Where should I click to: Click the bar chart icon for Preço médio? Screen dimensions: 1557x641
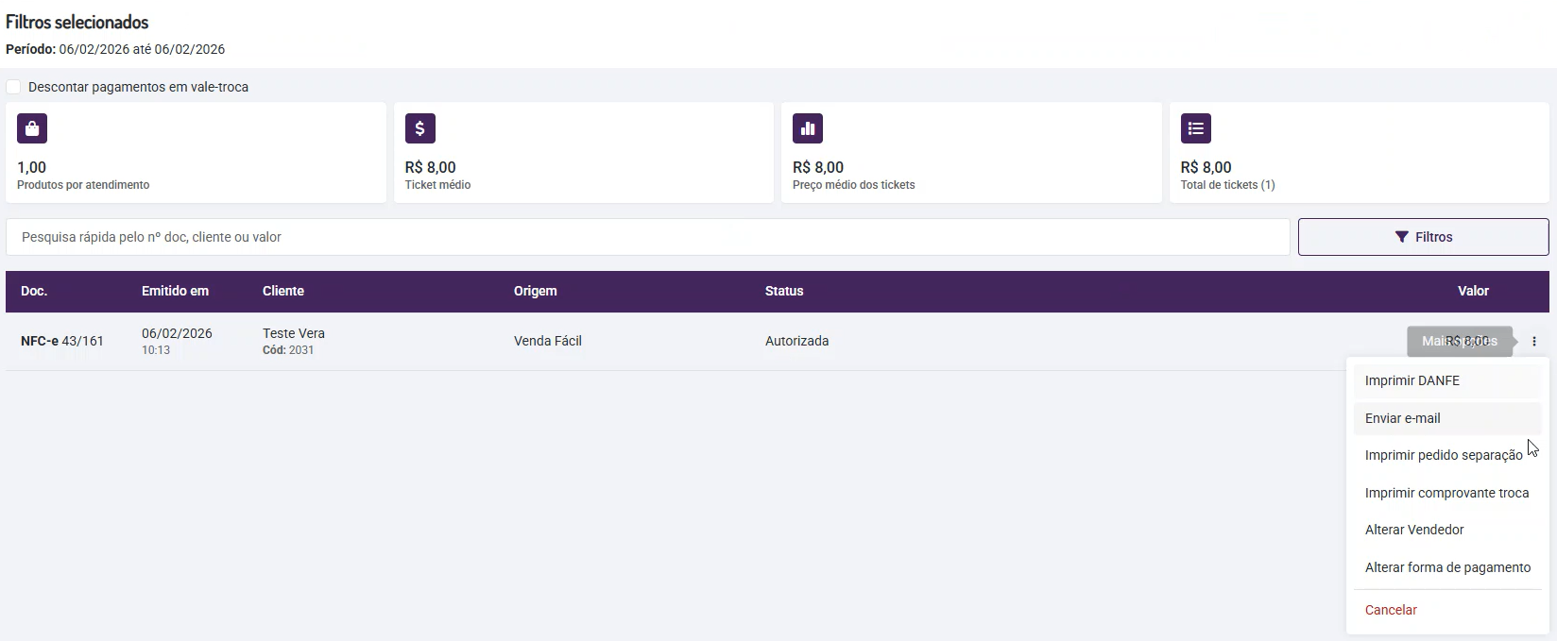(x=808, y=128)
